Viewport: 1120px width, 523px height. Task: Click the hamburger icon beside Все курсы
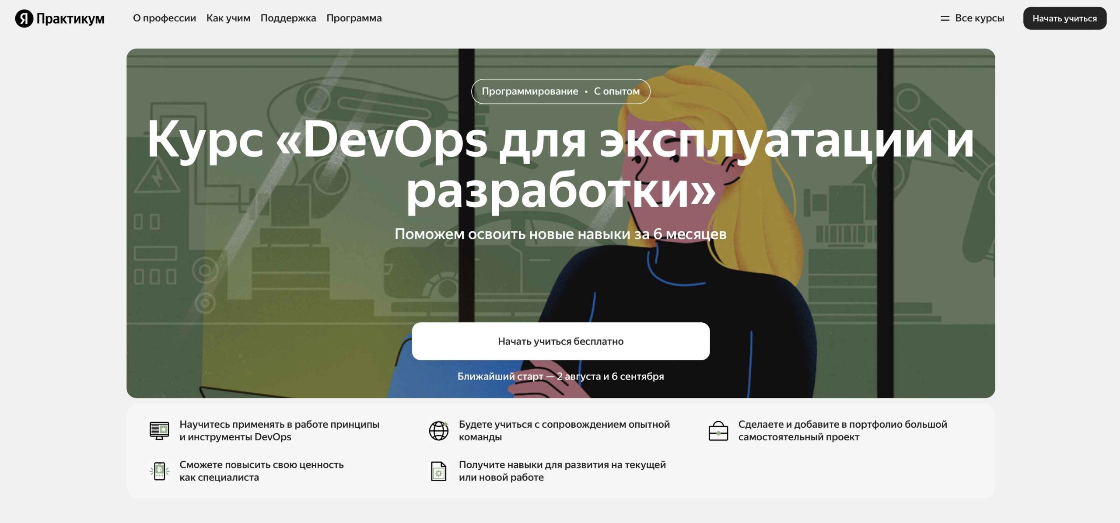945,18
